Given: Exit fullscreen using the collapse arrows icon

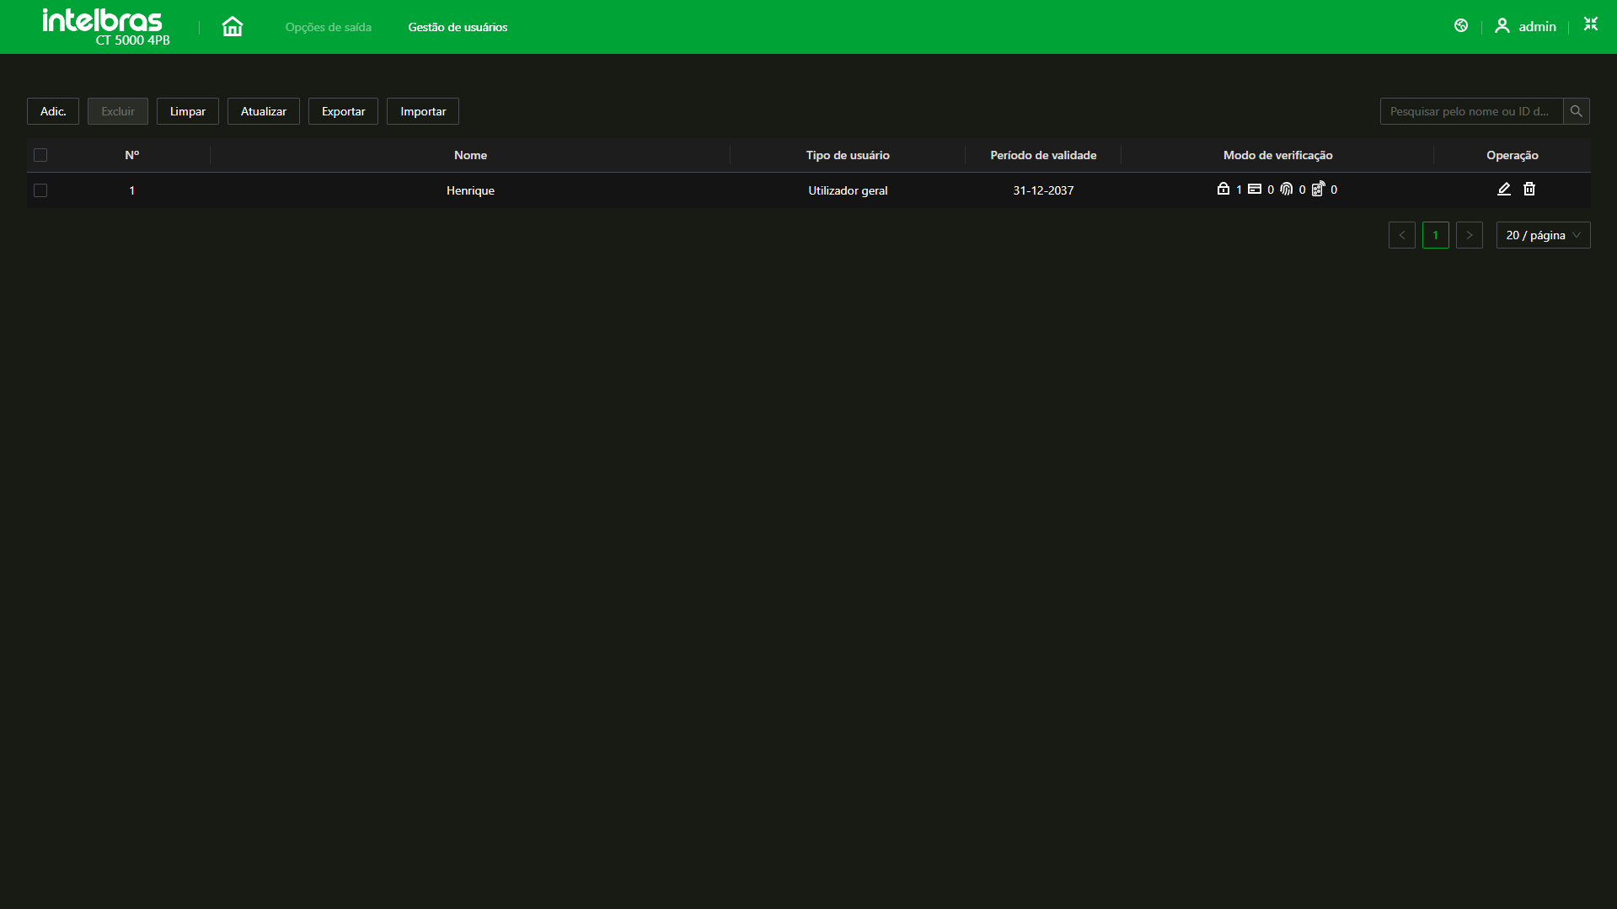Looking at the screenshot, I should [x=1590, y=24].
